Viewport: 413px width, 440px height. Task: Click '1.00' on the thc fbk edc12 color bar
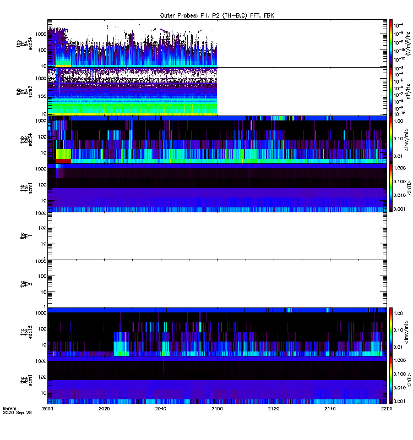coord(398,313)
